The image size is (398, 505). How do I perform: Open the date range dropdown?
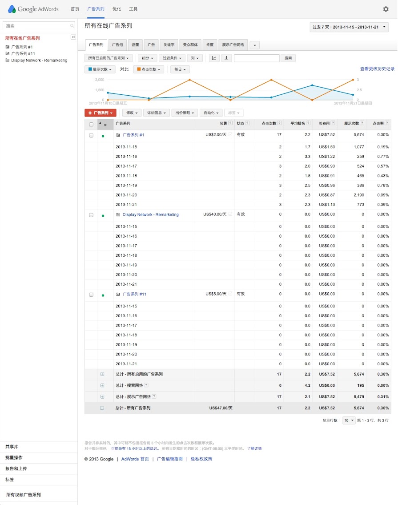(349, 27)
